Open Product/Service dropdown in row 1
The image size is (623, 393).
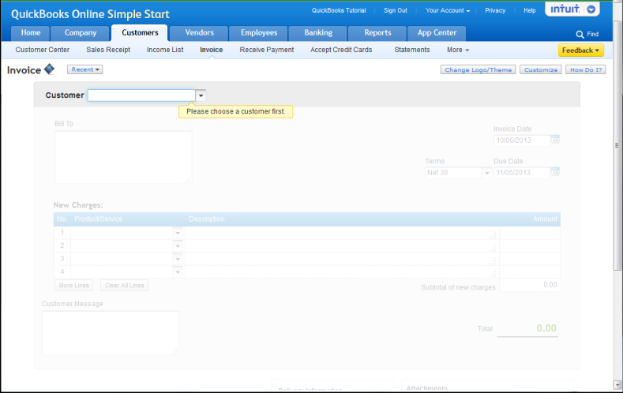pyautogui.click(x=178, y=233)
